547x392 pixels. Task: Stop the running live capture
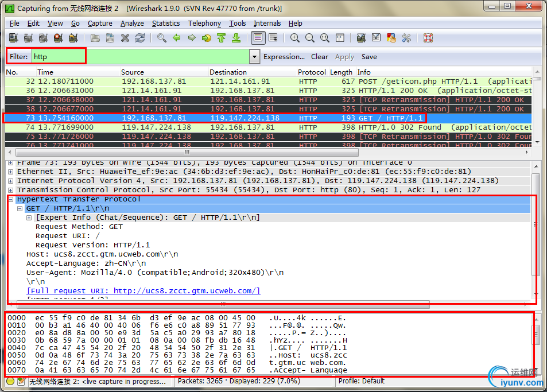tap(58, 38)
